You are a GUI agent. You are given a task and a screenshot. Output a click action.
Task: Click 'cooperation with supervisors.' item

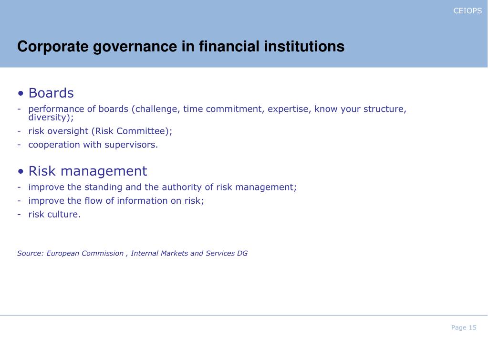93,145
